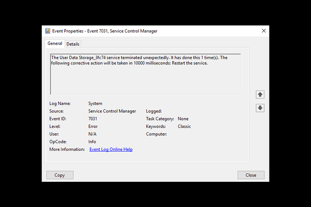Open the Event Log Online Help link
Viewport: 311px width, 207px height.
111,149
